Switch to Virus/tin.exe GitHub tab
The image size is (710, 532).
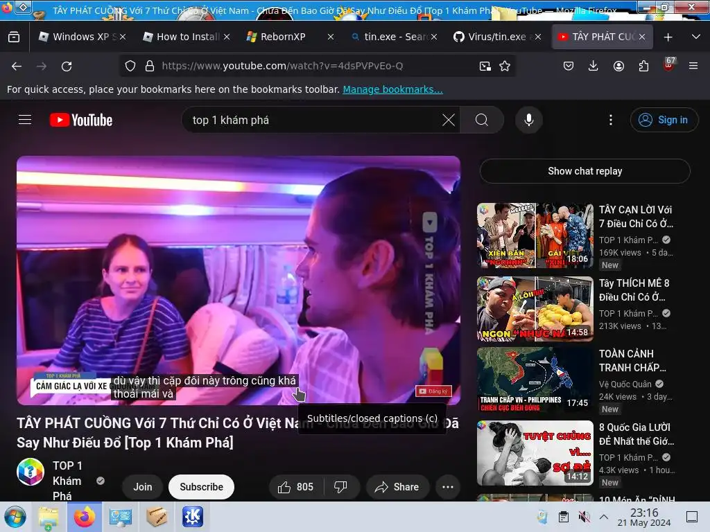(496, 37)
